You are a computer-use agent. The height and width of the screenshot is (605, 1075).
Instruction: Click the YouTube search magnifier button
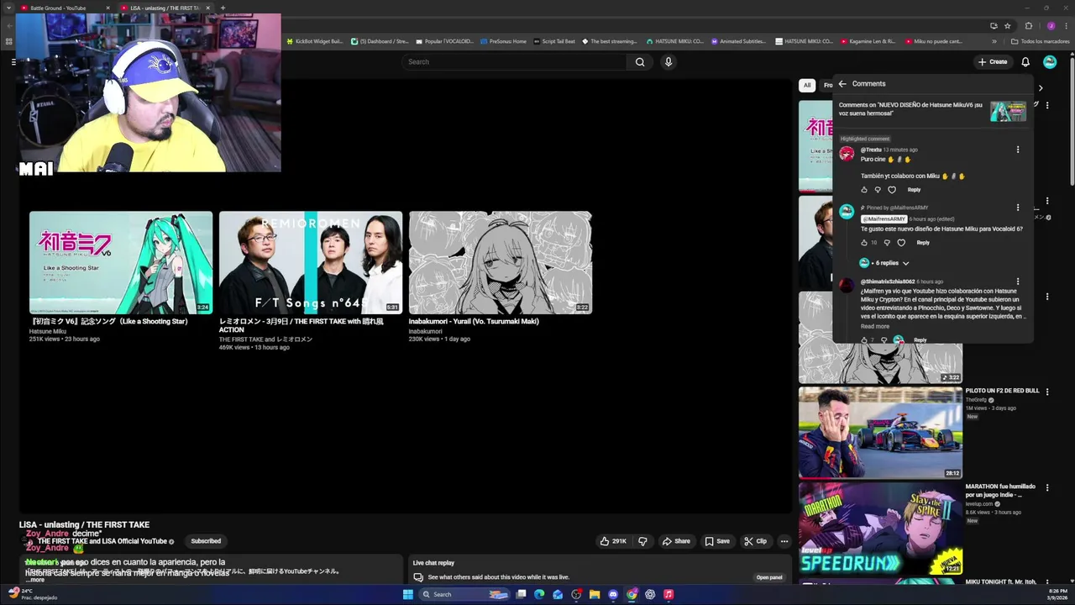point(640,61)
